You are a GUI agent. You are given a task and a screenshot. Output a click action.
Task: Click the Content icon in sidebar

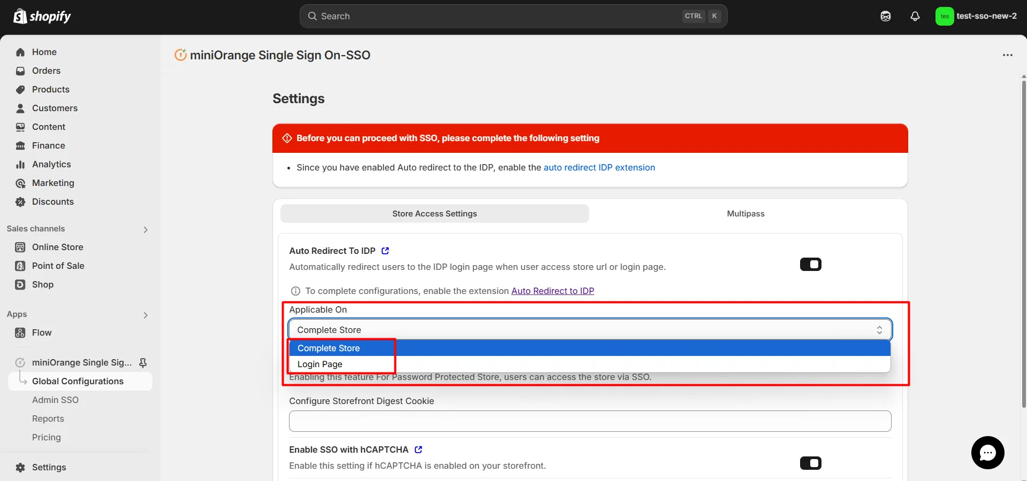point(20,127)
